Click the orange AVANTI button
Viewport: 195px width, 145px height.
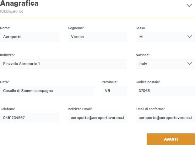171,139
